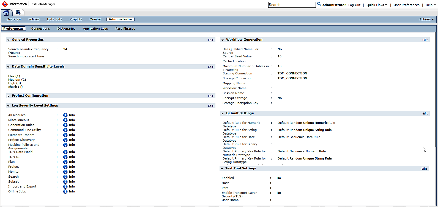Open the gear Administrator workspace tab icon
438x207 pixels.
18,12
